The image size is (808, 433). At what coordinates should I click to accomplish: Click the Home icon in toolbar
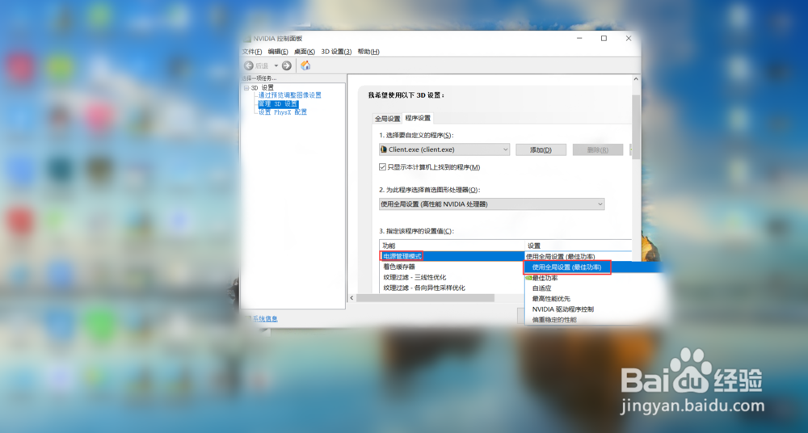tap(305, 65)
